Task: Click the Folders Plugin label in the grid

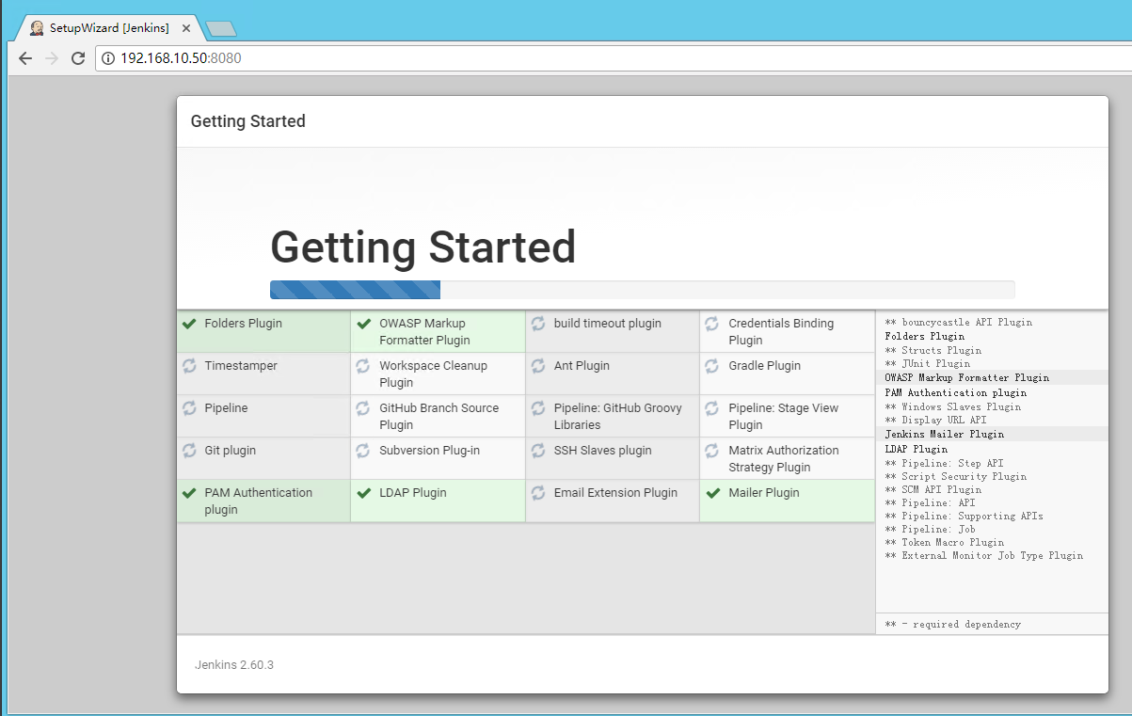Action: coord(243,324)
